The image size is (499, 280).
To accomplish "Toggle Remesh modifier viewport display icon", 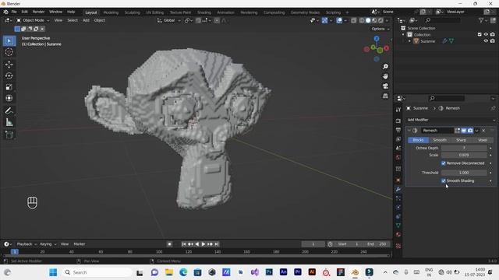I will tap(464, 131).
